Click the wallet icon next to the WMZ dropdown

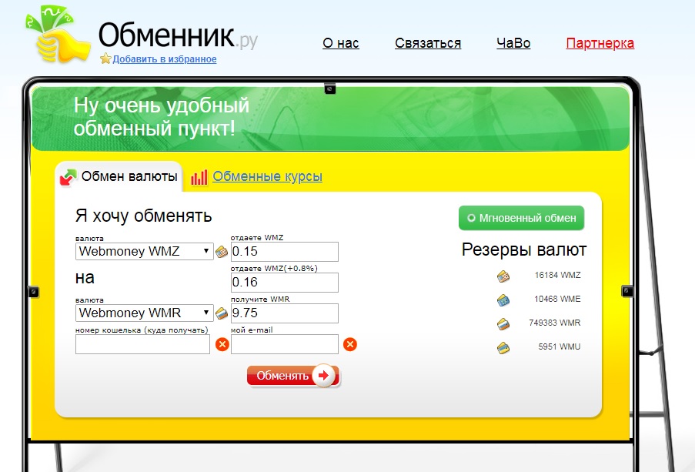[x=222, y=252]
